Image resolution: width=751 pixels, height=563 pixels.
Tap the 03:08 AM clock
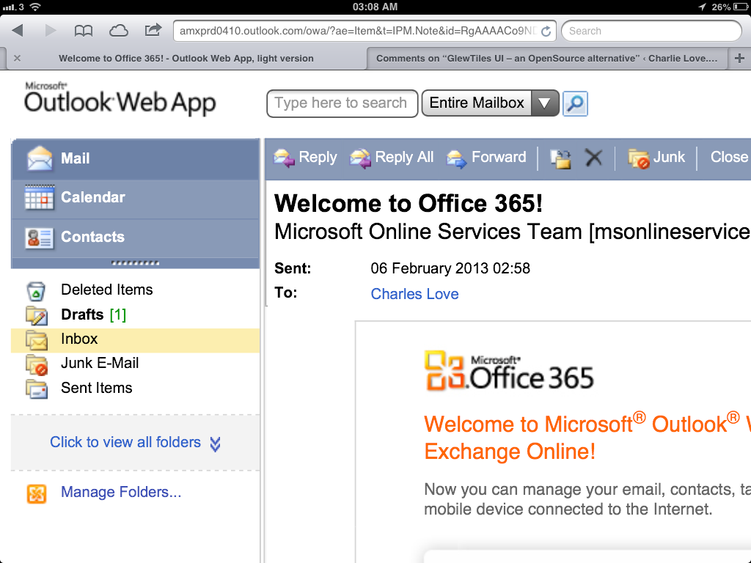[x=375, y=7]
